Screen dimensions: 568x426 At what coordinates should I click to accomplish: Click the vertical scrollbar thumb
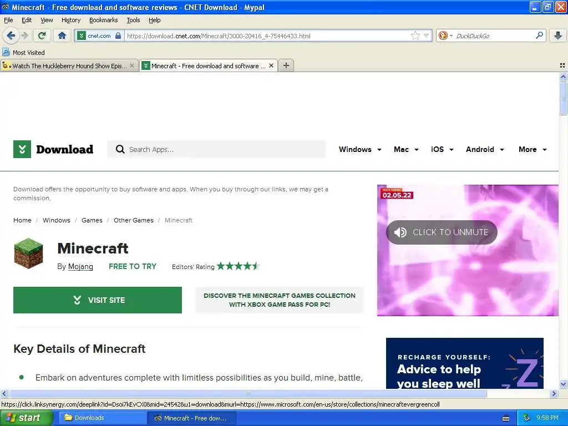pos(563,99)
